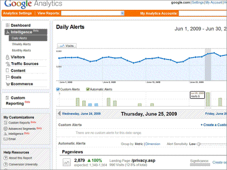
Task: Open Custom Reporting section
Action: pos(15,101)
